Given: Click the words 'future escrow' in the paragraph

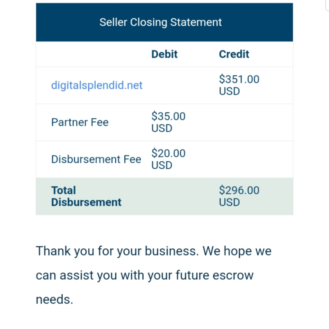Looking at the screenshot, I should (x=214, y=275).
